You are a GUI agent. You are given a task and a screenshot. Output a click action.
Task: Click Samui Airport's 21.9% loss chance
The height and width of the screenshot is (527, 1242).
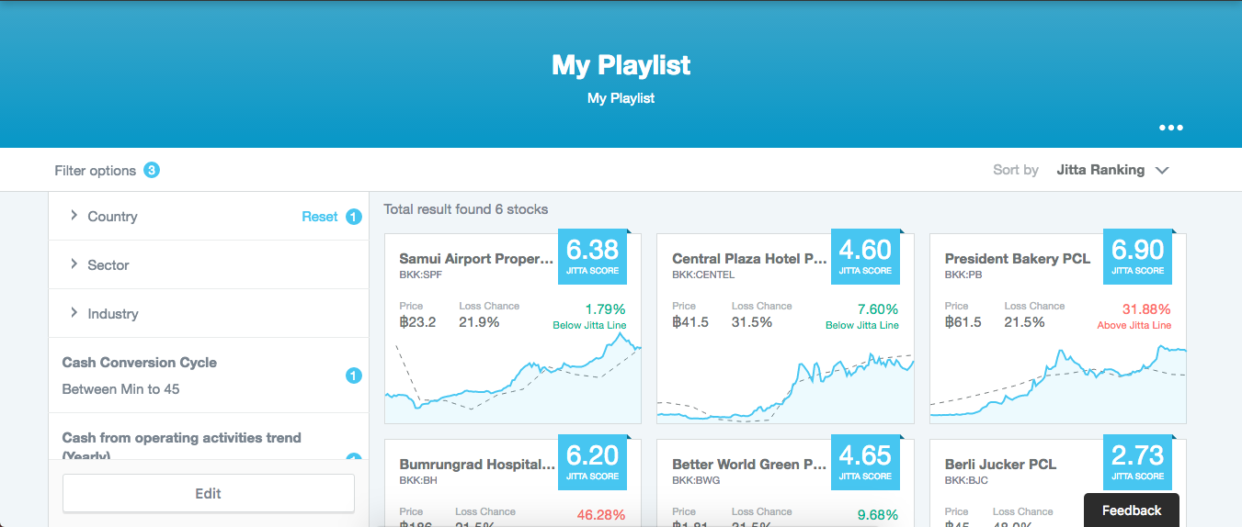coord(479,322)
